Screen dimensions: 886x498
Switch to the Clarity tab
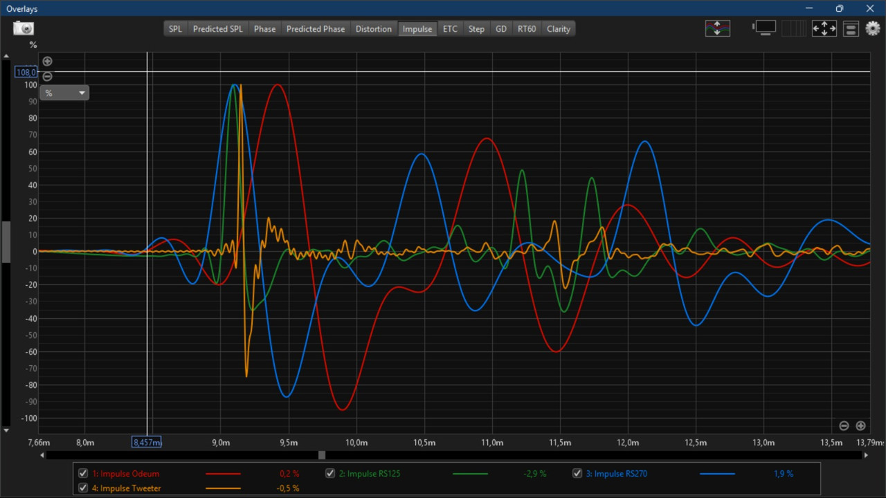(x=559, y=28)
